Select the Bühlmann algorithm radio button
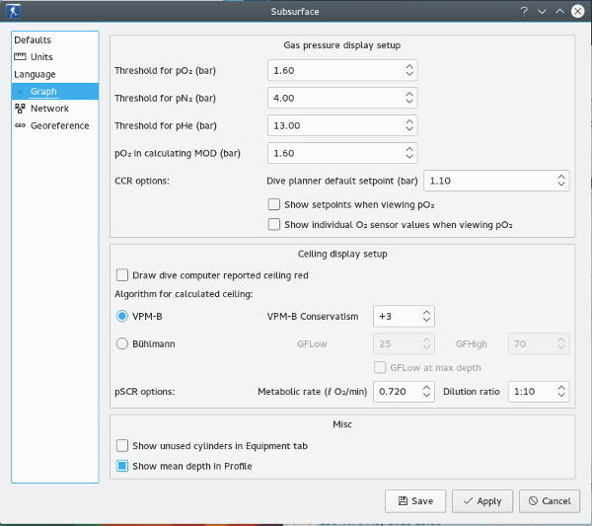Image resolution: width=592 pixels, height=526 pixels. click(122, 343)
